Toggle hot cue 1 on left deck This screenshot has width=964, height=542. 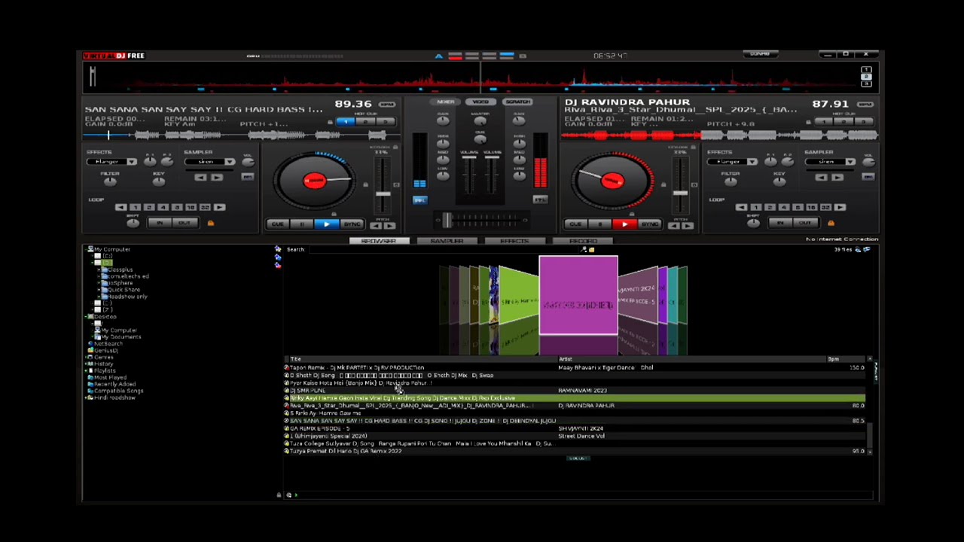[x=346, y=122]
